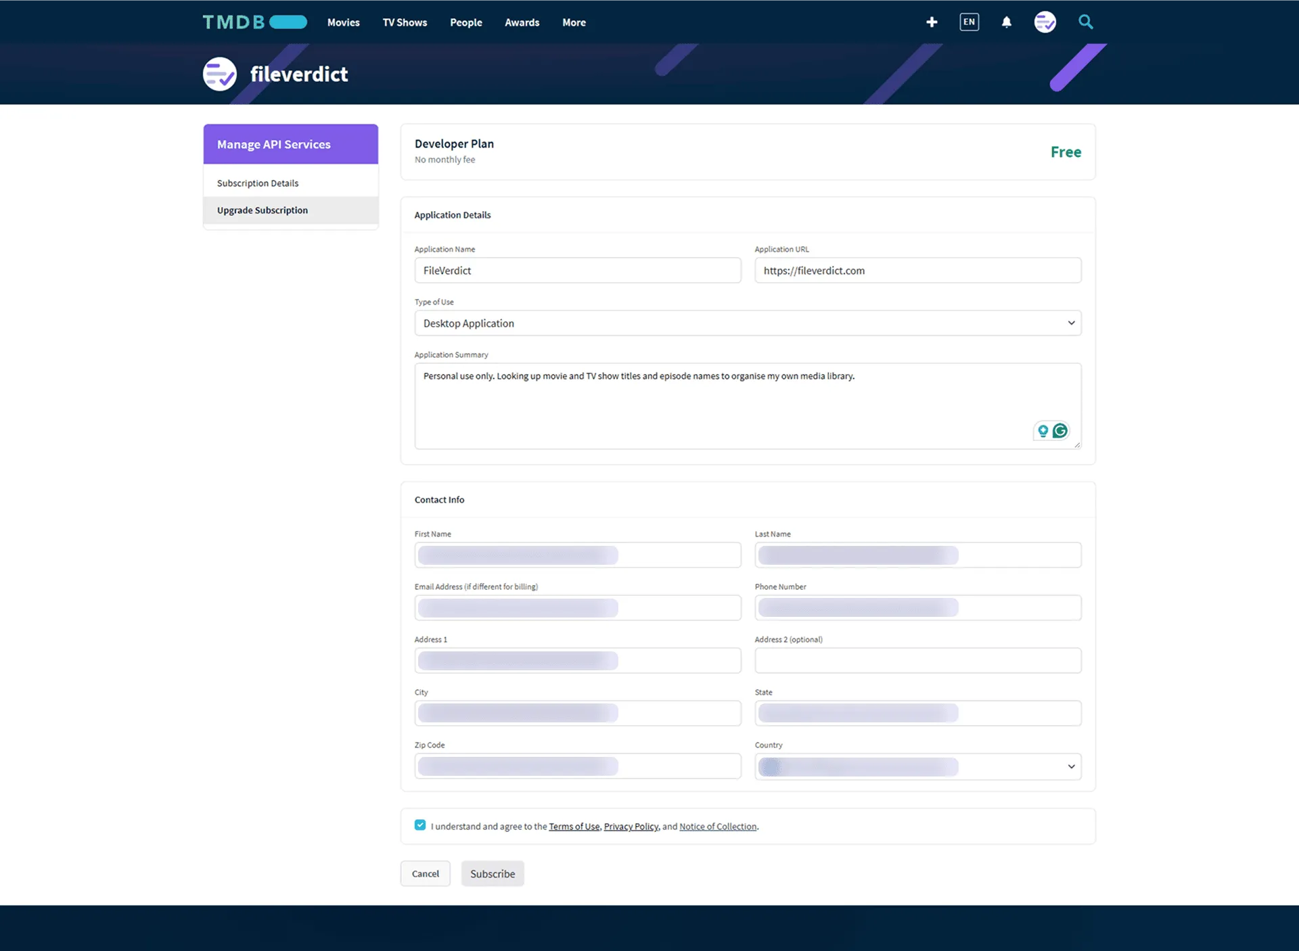
Task: Click the City field
Action: [x=578, y=713]
